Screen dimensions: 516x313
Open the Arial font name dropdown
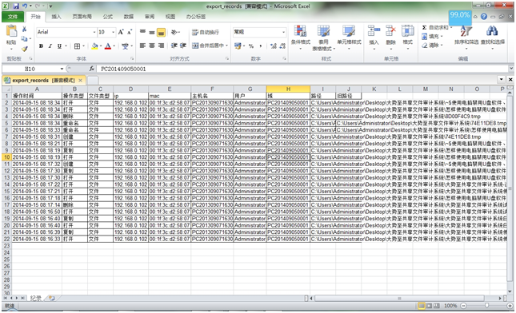pyautogui.click(x=66, y=32)
